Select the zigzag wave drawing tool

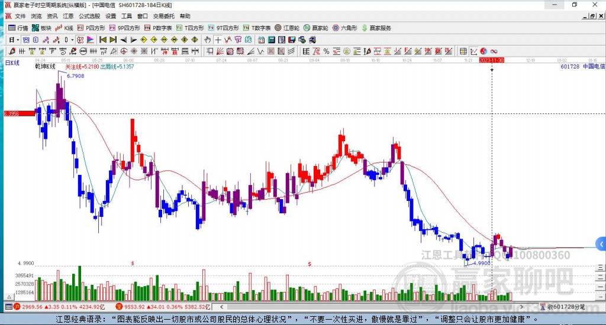260,51
